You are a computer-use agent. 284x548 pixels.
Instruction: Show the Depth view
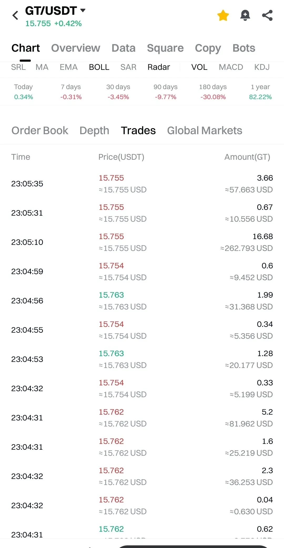94,130
